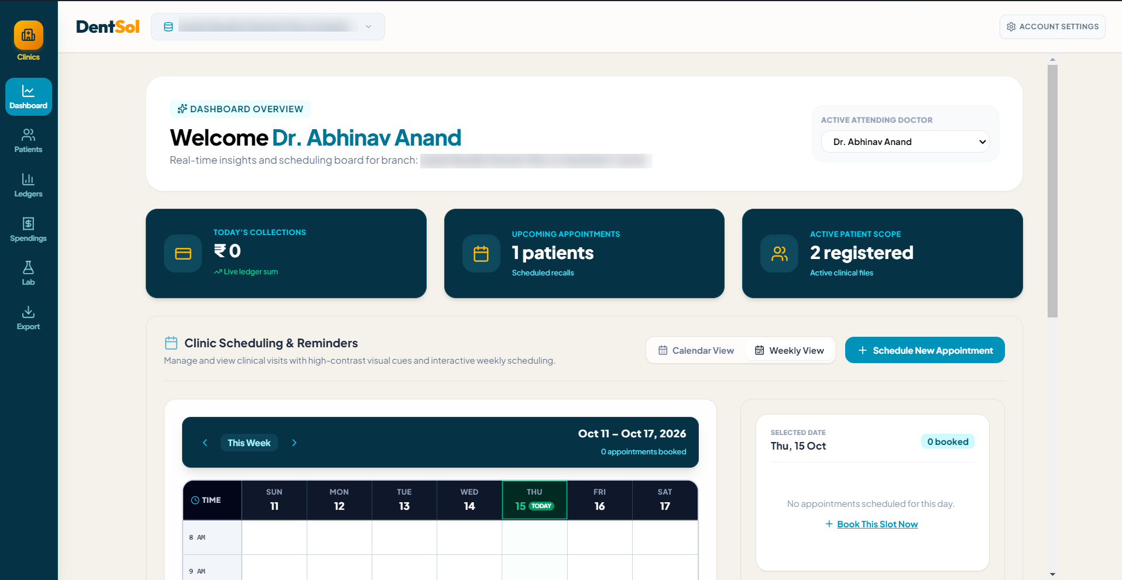Image resolution: width=1122 pixels, height=580 pixels.
Task: Click the page vertical scrollbar thumb
Action: 1052,191
